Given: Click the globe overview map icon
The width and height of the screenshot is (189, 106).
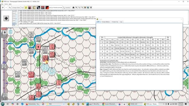Looking at the screenshot, I should [88, 7].
